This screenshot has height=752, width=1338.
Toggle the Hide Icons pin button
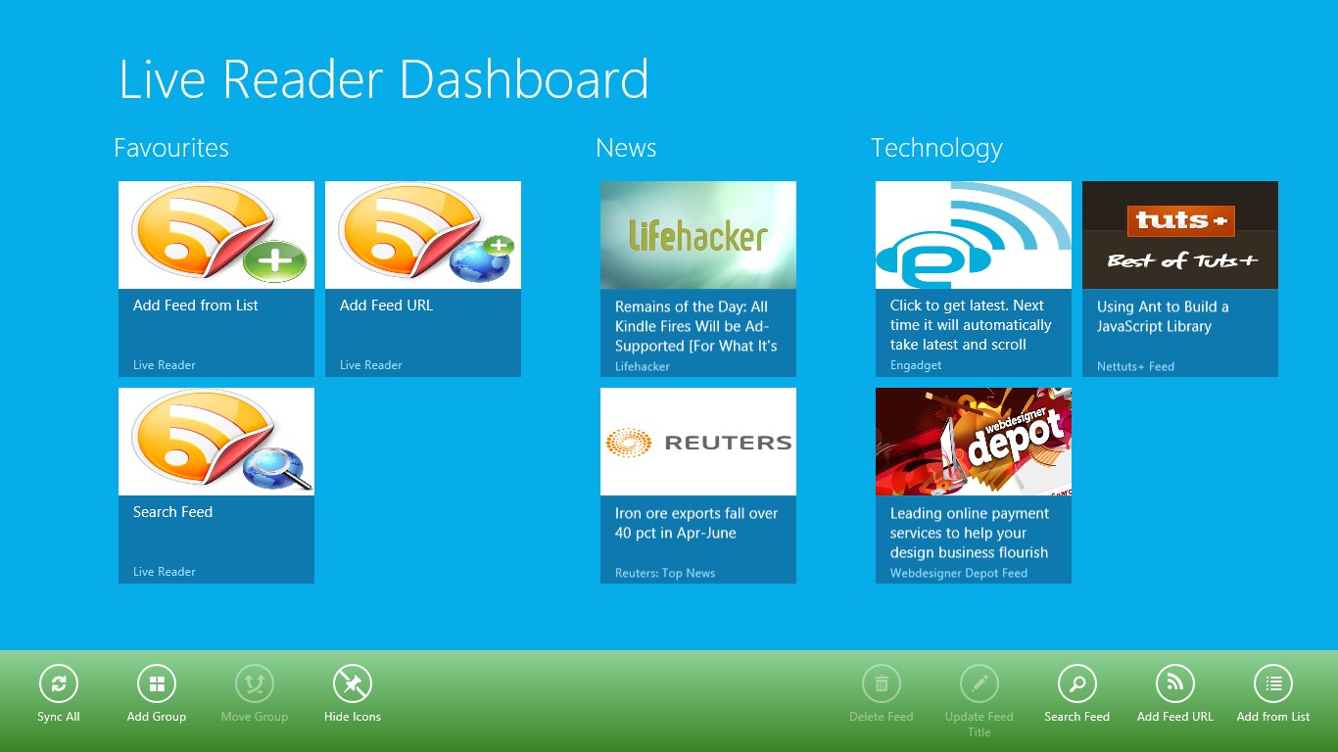[353, 683]
